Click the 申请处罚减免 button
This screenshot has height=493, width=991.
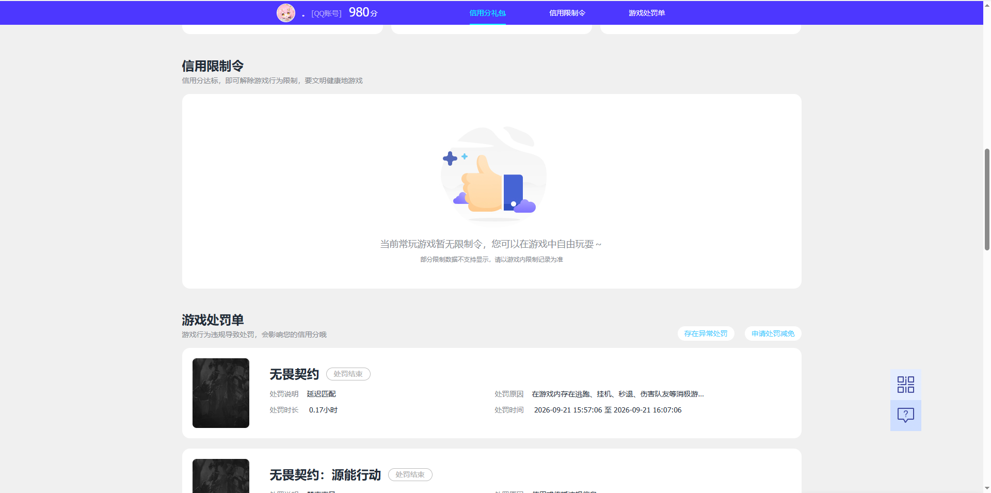[773, 333]
